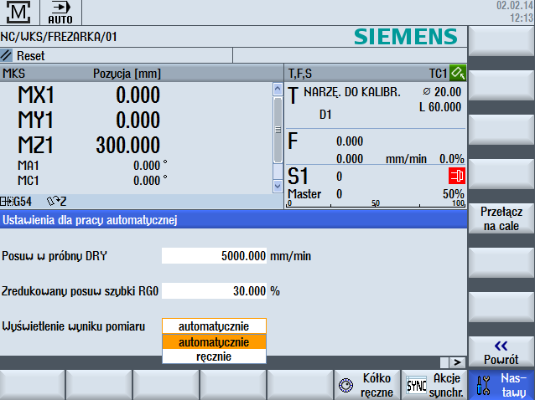Open the Akcje synchr. softkey
Screen dimensions: 535x400
[434, 385]
